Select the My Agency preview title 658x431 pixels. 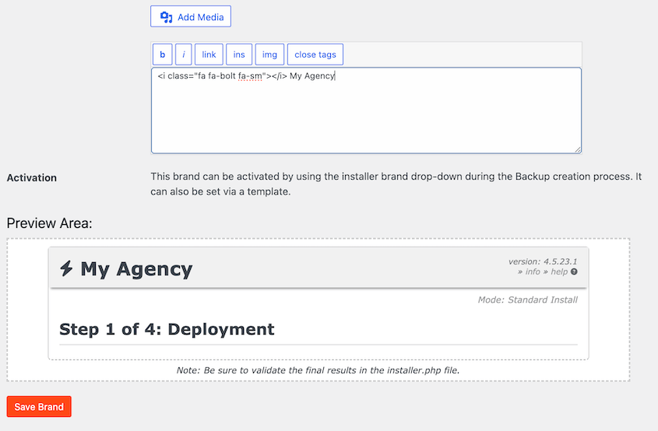pos(136,269)
